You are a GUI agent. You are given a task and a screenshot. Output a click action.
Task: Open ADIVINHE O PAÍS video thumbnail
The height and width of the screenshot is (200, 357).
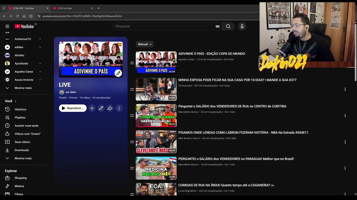156,63
